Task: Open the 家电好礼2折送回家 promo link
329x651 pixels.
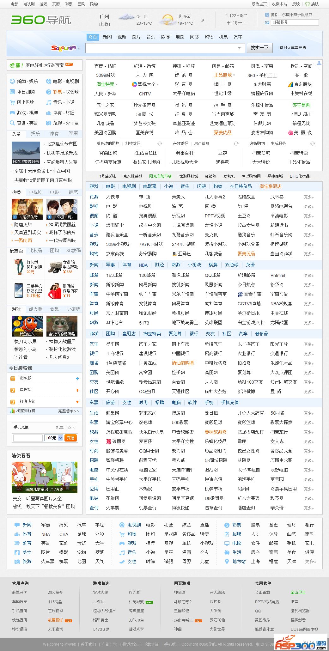Action: pos(45,65)
